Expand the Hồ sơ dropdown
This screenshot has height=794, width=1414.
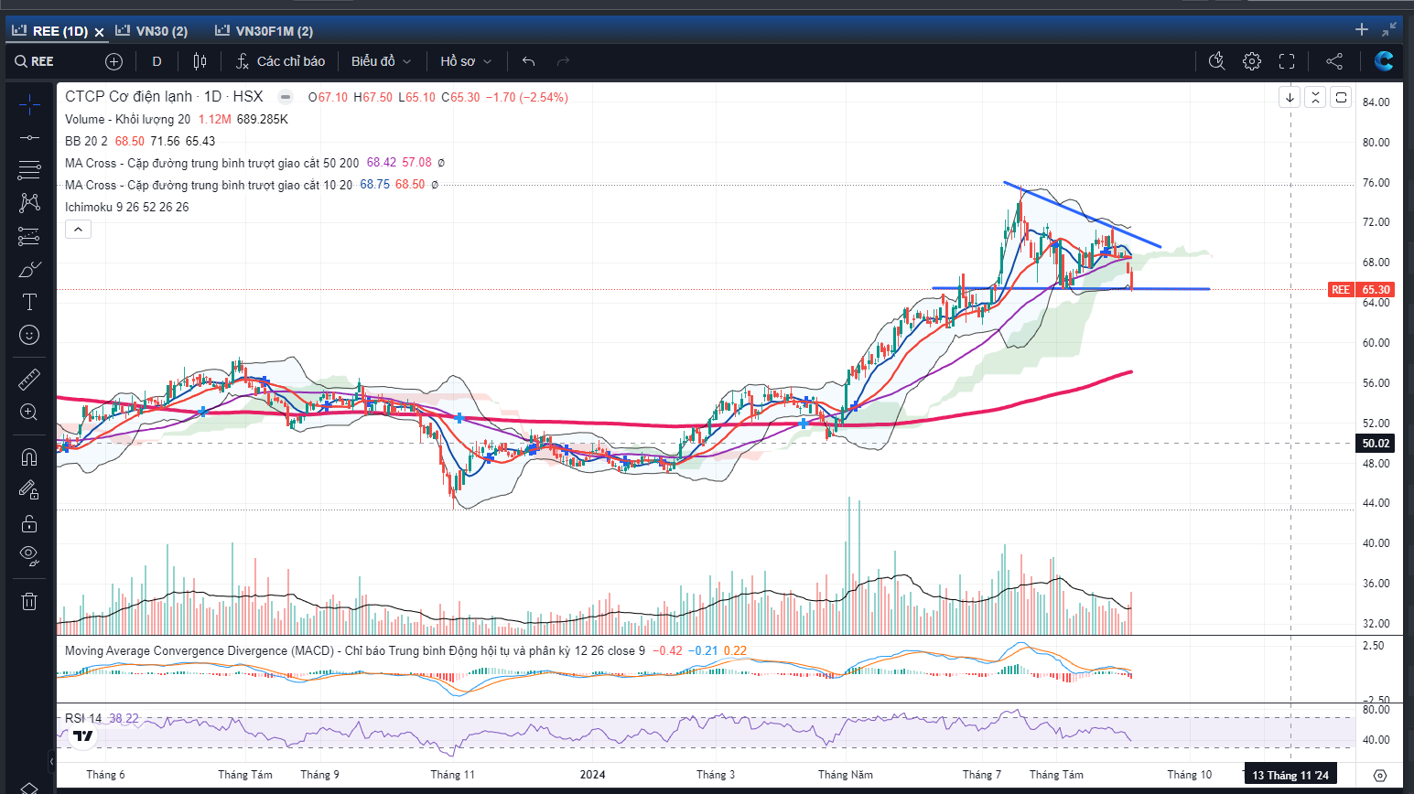click(x=466, y=61)
